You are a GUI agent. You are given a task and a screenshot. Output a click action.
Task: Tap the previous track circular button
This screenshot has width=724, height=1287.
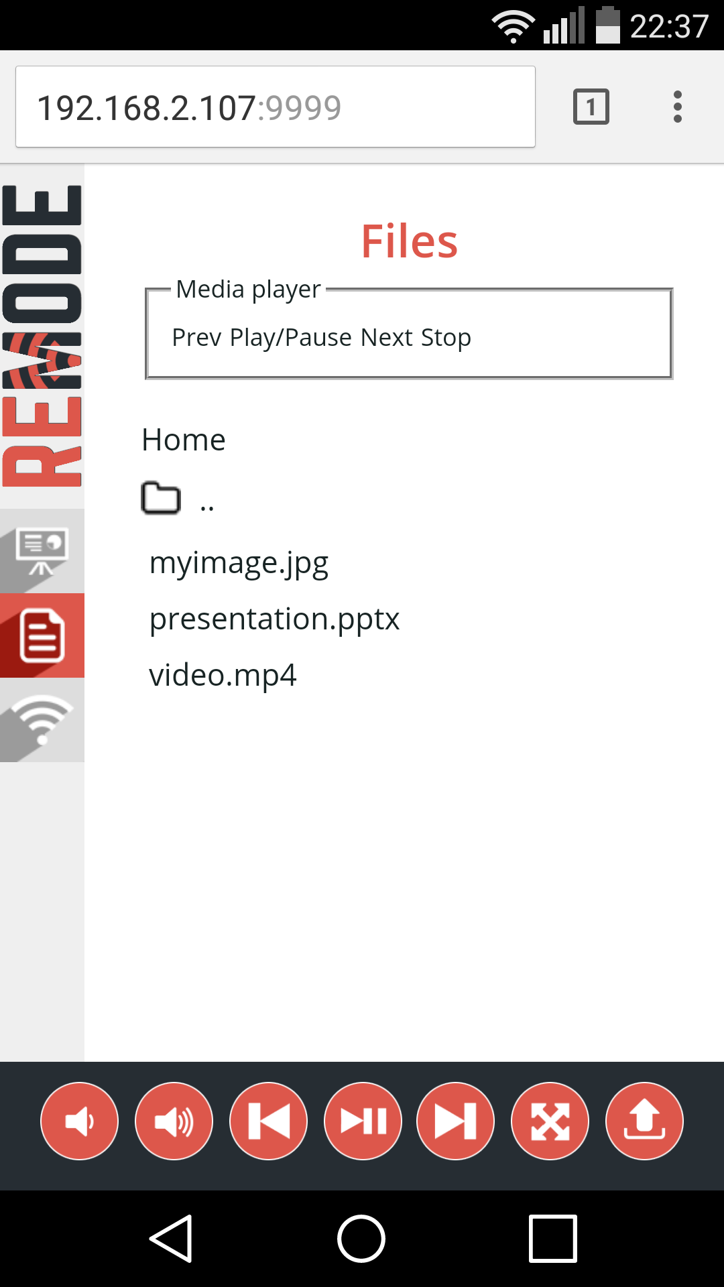coord(268,1121)
